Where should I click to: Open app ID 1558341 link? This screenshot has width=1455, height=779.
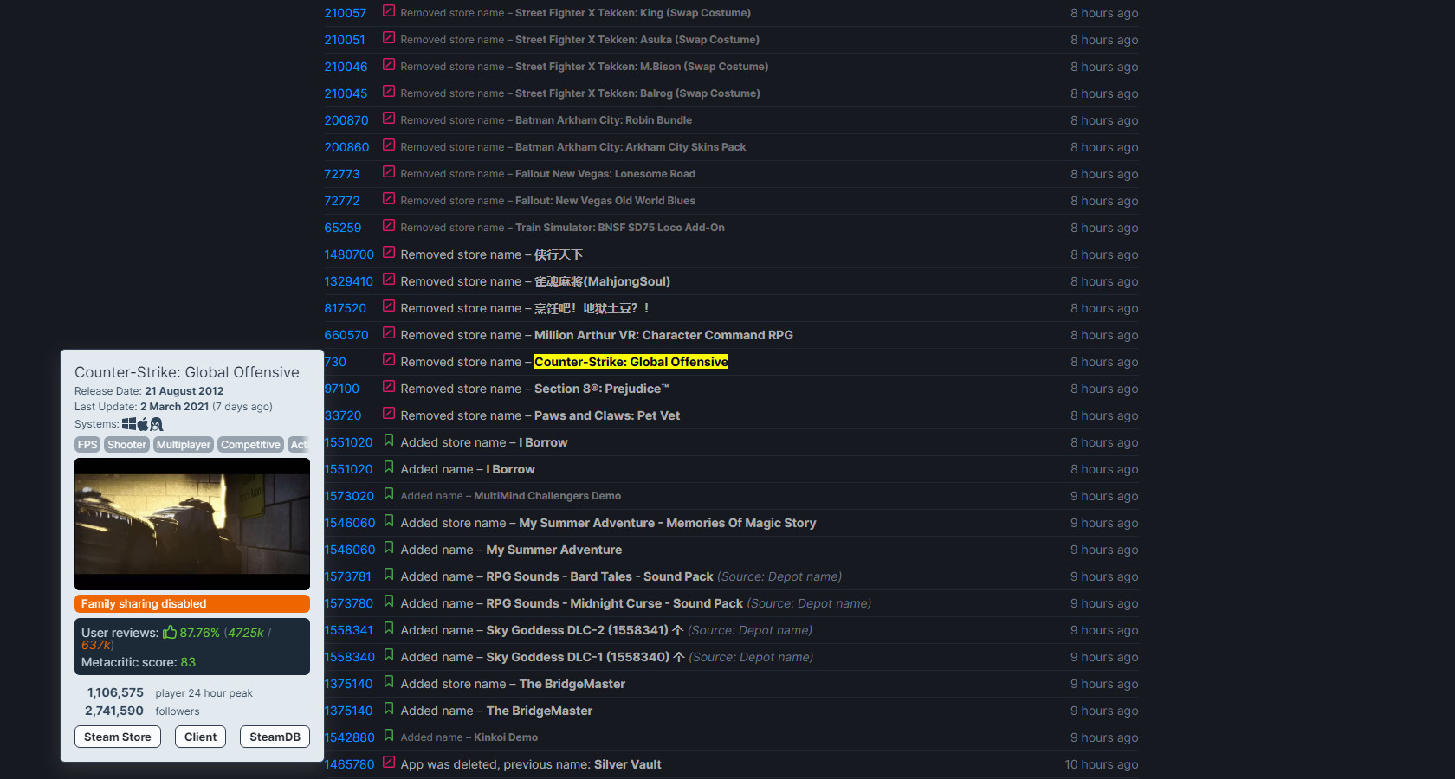coord(349,630)
